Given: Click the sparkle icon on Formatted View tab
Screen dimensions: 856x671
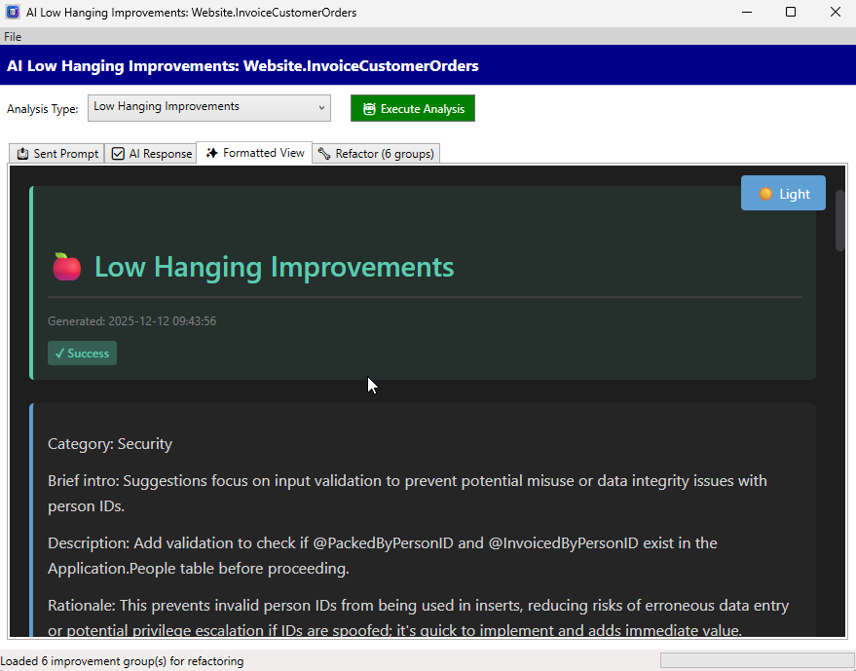Looking at the screenshot, I should click(x=211, y=153).
